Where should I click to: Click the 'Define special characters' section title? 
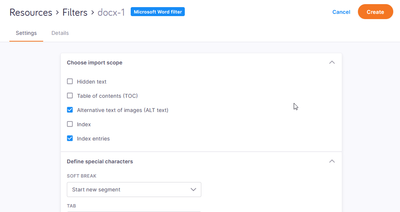(x=100, y=161)
